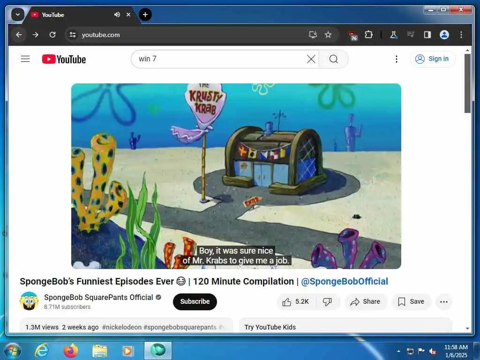Launch Internet Explorer from taskbar

click(x=42, y=351)
